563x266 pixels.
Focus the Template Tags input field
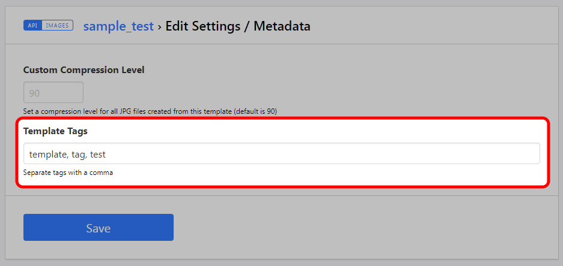coord(281,153)
